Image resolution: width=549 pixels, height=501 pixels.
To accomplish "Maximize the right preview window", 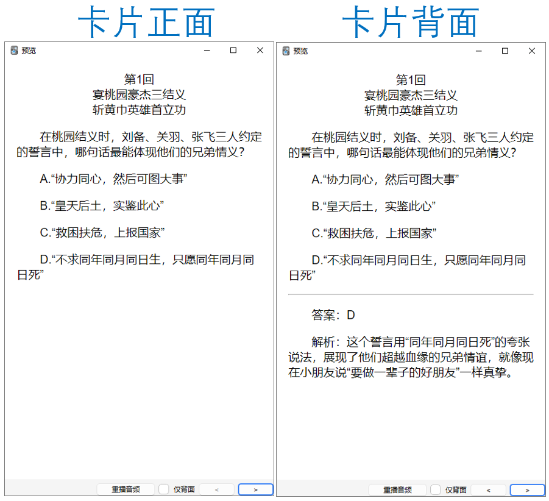I will [505, 51].
